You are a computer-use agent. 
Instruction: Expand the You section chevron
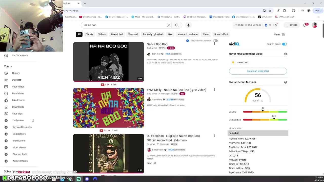click(11, 66)
